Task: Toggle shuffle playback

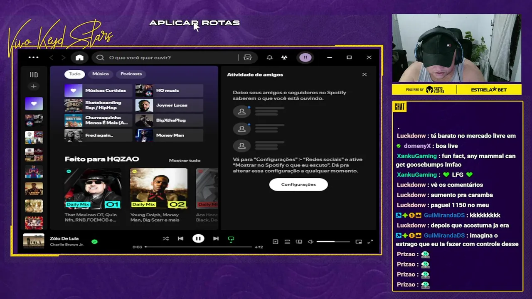Action: pyautogui.click(x=165, y=239)
